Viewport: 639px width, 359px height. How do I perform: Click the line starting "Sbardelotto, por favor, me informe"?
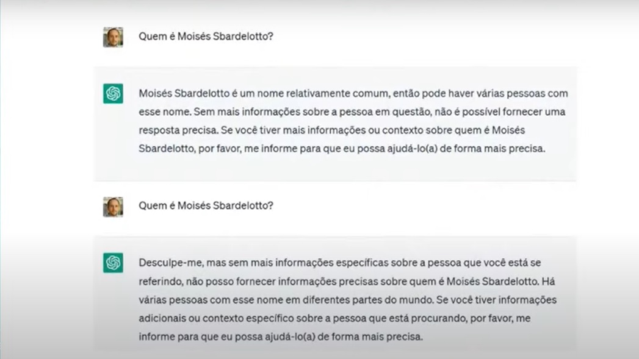342,149
